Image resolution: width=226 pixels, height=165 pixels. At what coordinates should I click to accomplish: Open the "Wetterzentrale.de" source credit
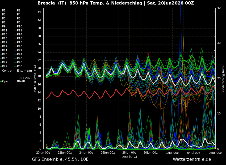coord(192,159)
